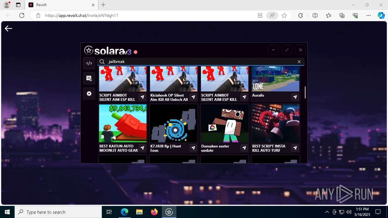Open the Windows Start menu
This screenshot has width=388, height=218.
[x=7, y=212]
